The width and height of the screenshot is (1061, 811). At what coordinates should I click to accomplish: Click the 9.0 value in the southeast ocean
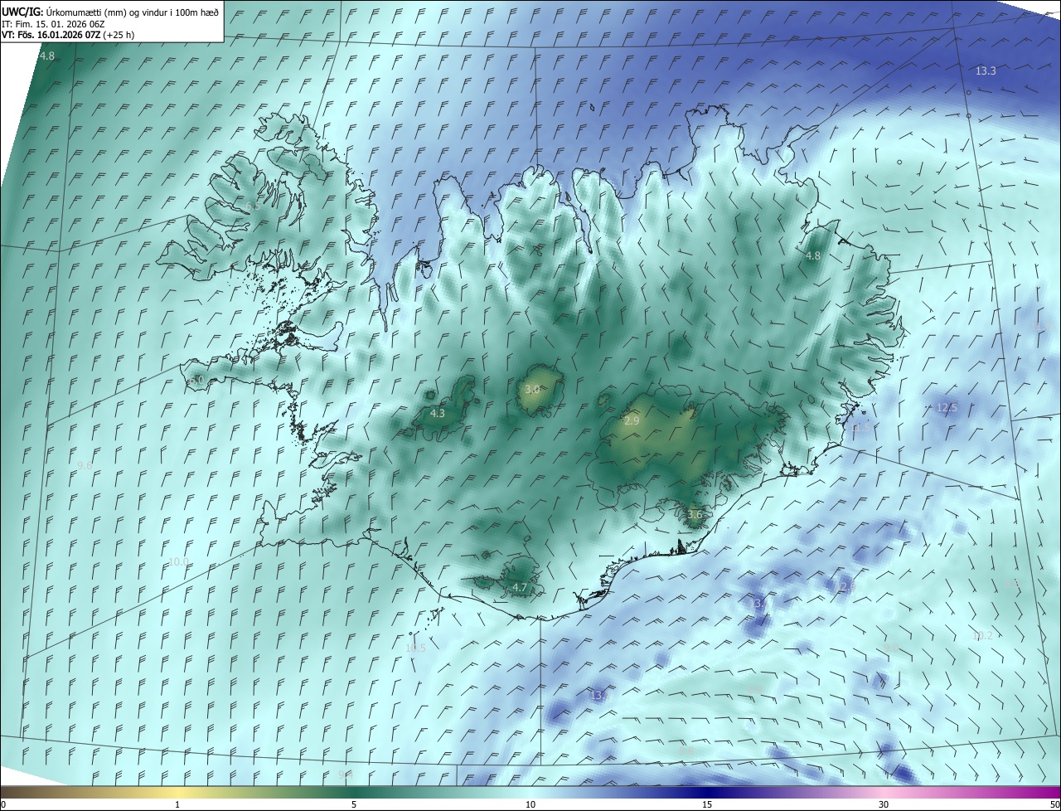click(891, 648)
